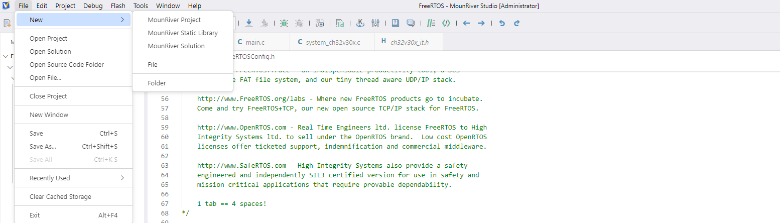Select MounRiver Solution option

point(183,46)
